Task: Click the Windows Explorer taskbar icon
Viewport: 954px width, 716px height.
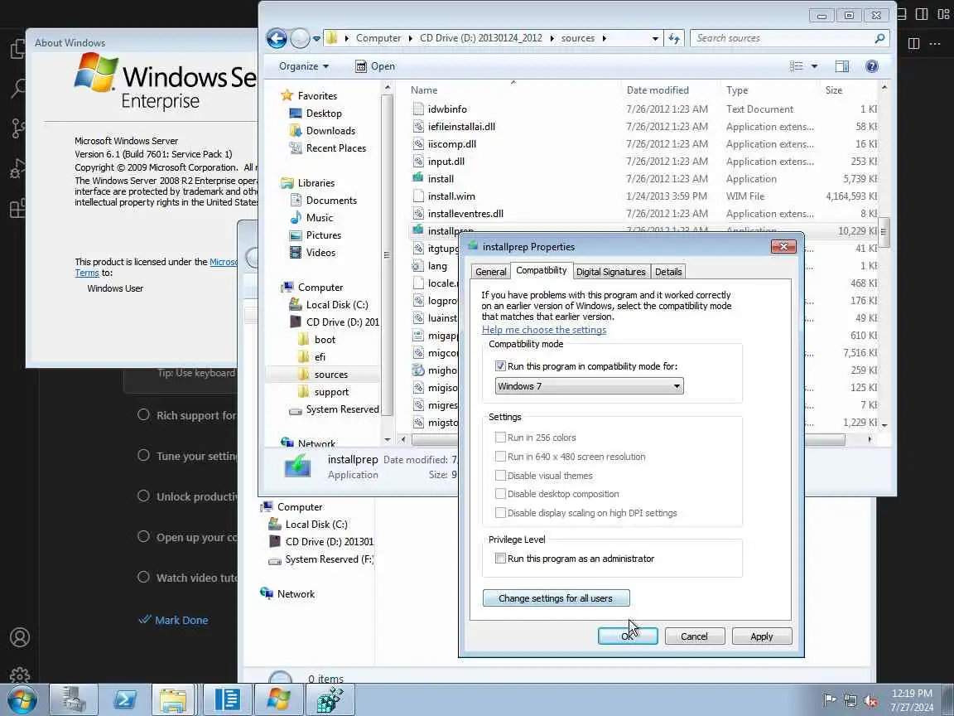Action: [x=173, y=699]
